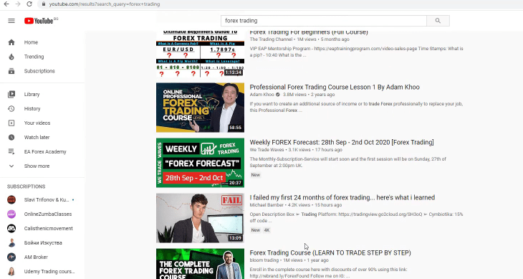Image resolution: width=523 pixels, height=279 pixels.
Task: Click the History clock icon
Action: pos(11,109)
